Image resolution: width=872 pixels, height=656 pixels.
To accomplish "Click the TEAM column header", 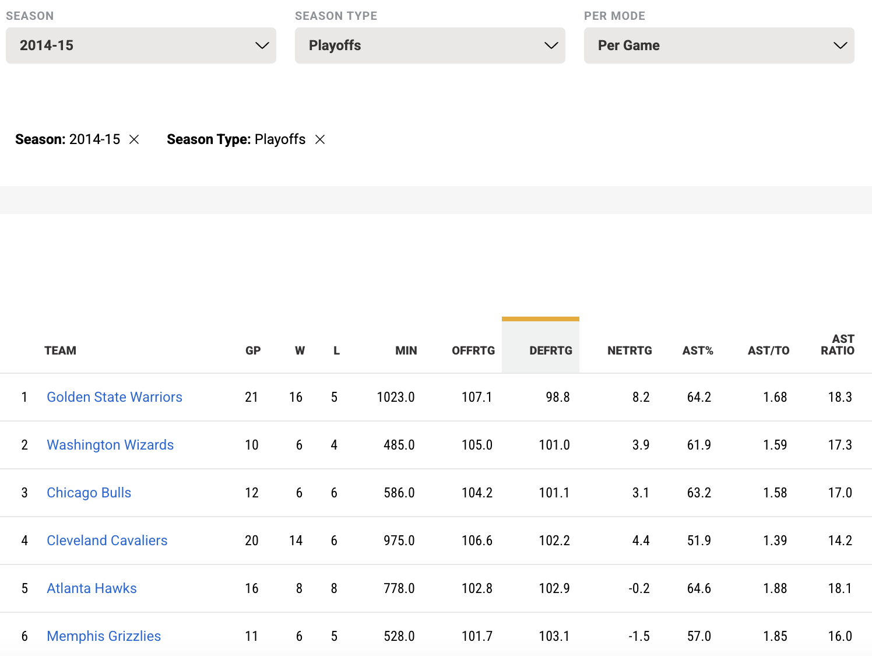I will [60, 350].
